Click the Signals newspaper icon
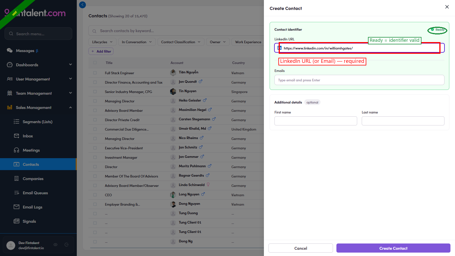 [16, 221]
